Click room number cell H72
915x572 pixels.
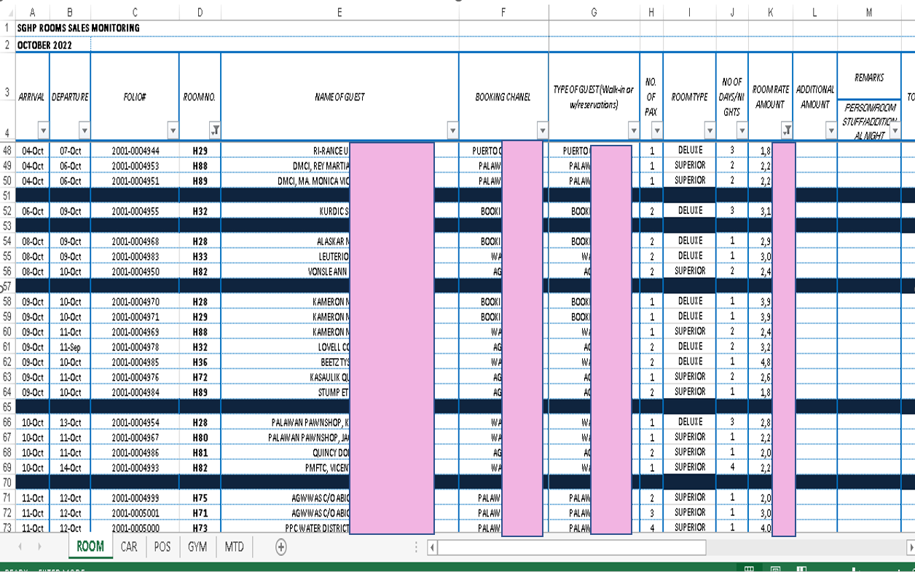[x=200, y=378]
